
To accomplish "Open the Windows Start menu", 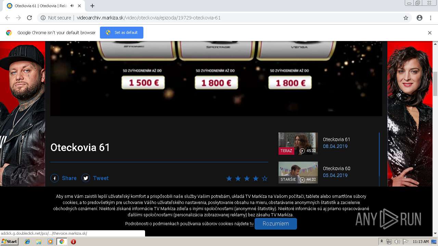I will click(10, 242).
